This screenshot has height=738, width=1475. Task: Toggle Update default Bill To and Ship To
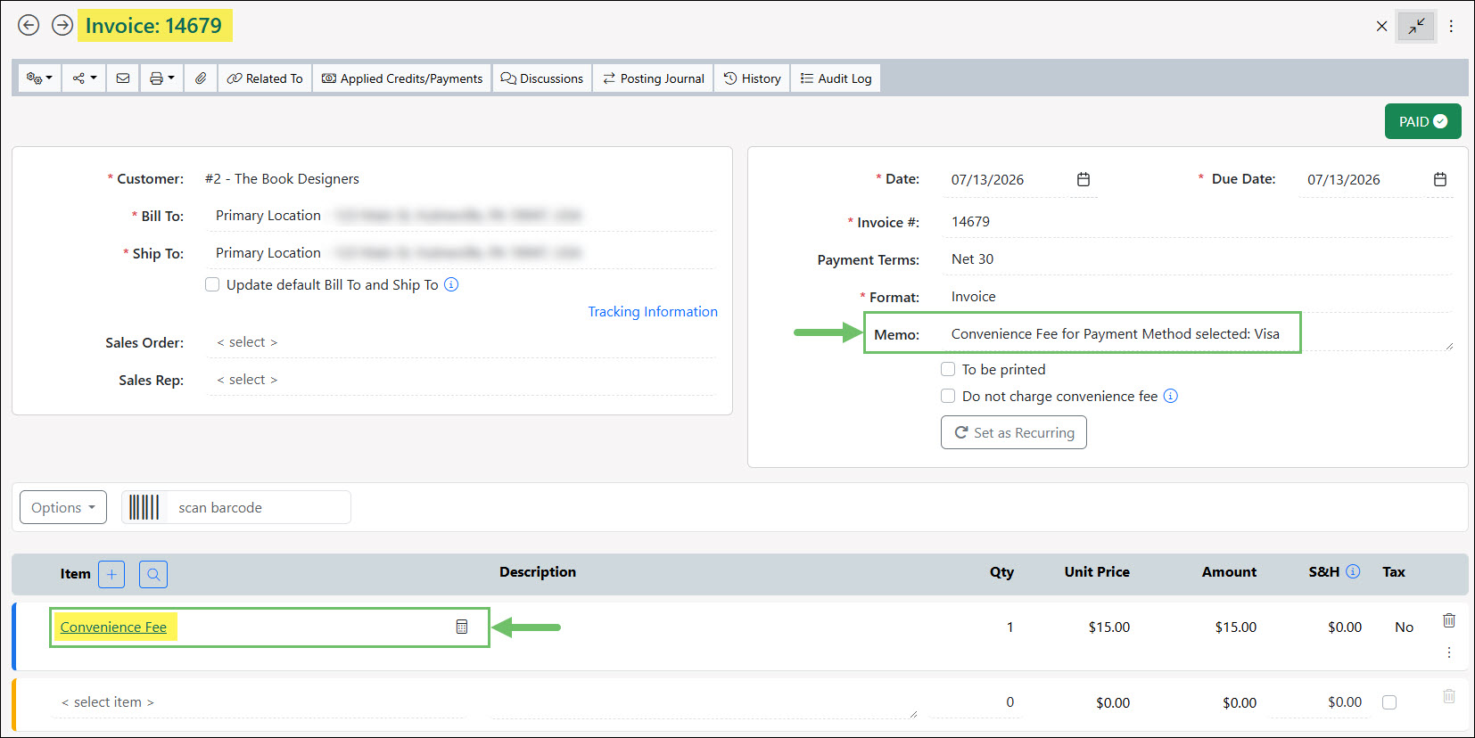coord(212,284)
